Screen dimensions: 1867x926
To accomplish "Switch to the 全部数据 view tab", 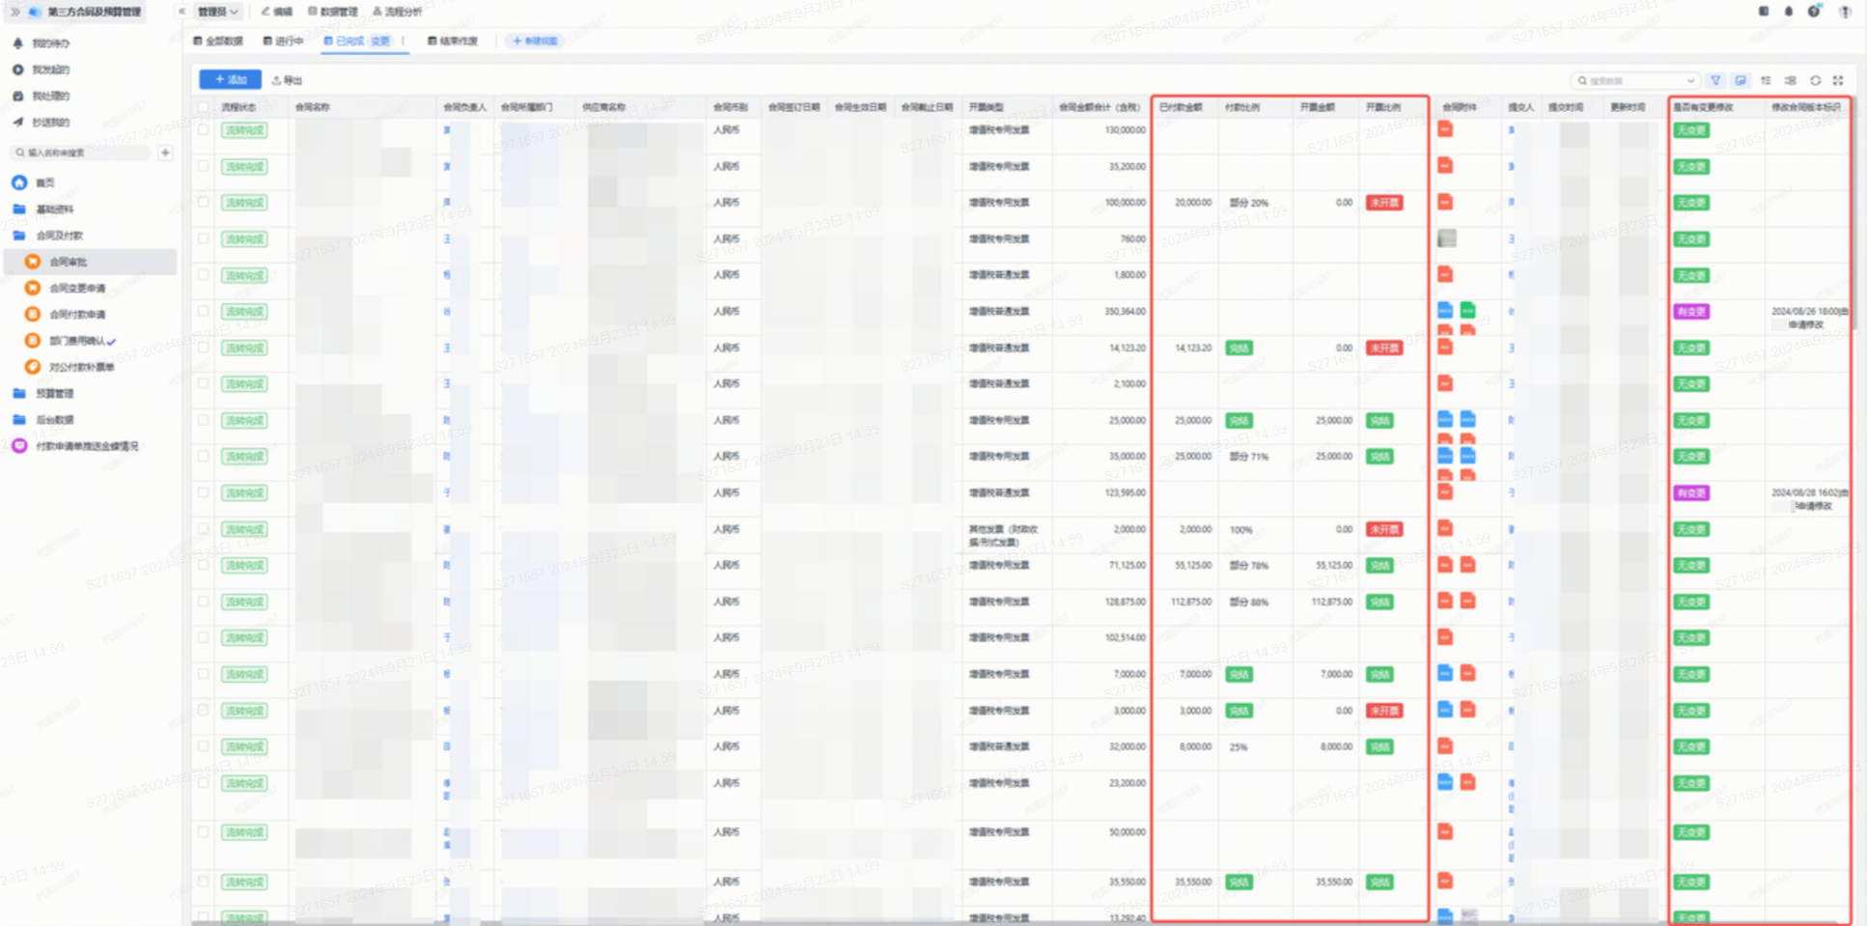I will pos(218,41).
